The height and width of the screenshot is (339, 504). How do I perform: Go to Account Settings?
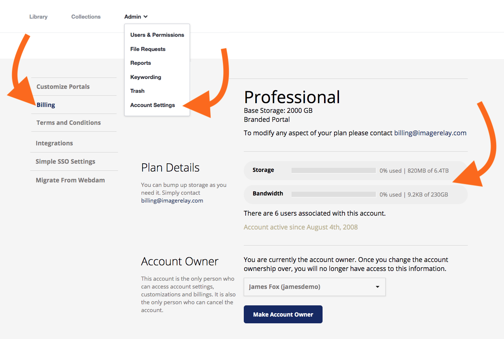[x=153, y=105]
